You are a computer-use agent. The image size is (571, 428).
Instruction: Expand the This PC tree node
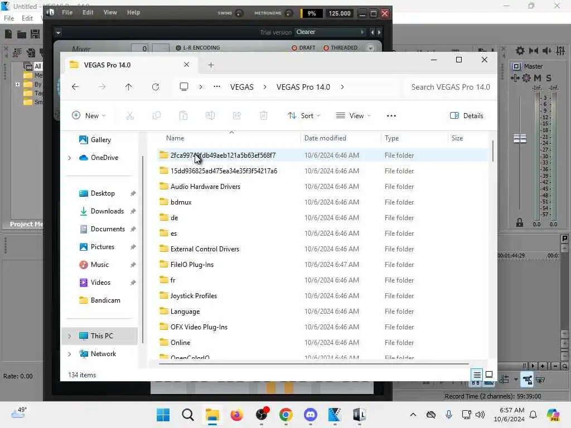(x=70, y=336)
